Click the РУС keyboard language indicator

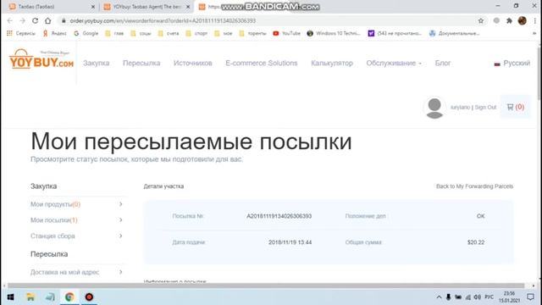pyautogui.click(x=489, y=297)
